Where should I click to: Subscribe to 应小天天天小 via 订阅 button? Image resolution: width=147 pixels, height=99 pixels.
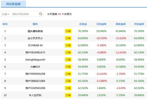click(x=68, y=38)
